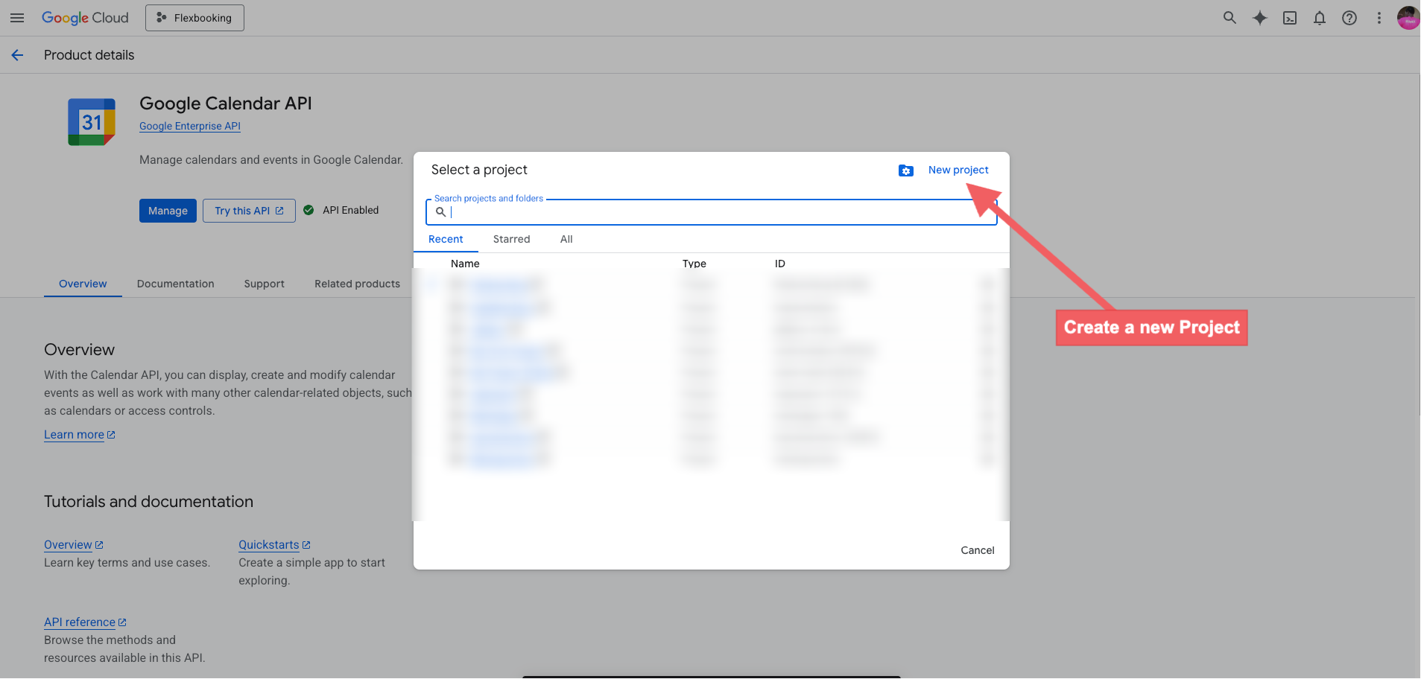
Task: Click the Name column header
Action: click(465, 264)
